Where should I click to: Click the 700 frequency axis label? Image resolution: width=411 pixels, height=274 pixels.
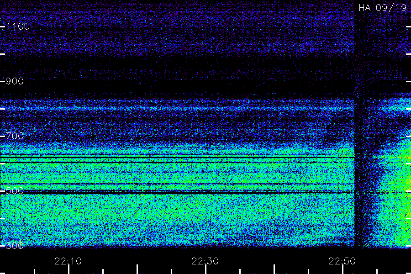[x=15, y=136]
